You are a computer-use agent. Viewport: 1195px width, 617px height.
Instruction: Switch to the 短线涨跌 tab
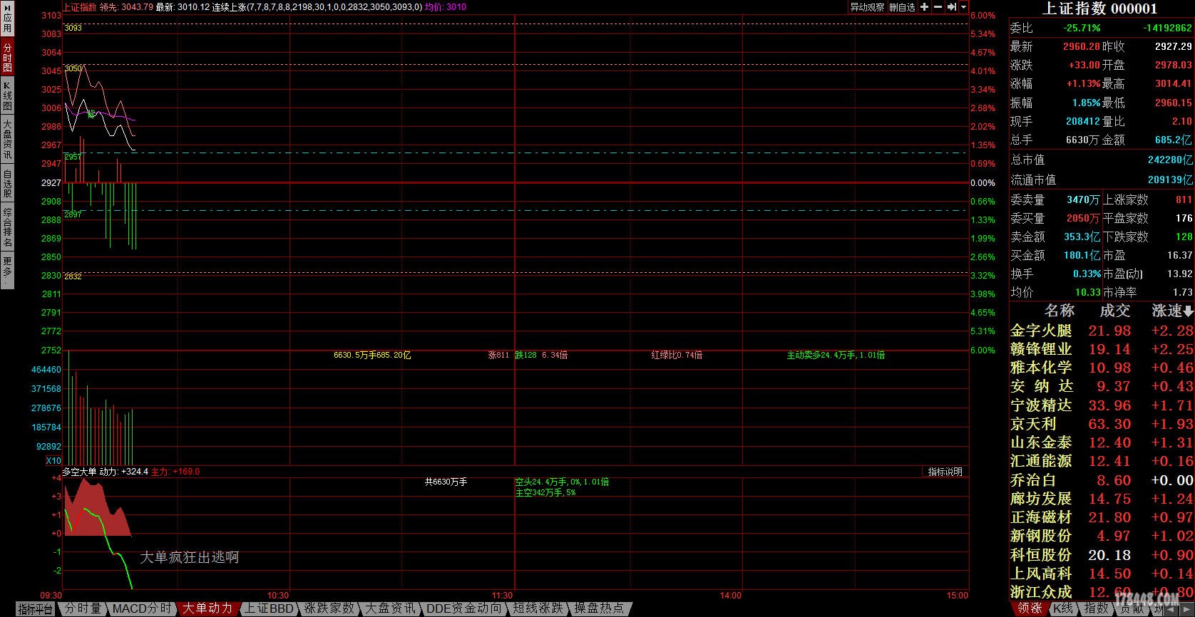tap(538, 608)
